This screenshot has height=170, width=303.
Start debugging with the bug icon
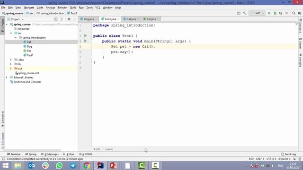(275, 13)
